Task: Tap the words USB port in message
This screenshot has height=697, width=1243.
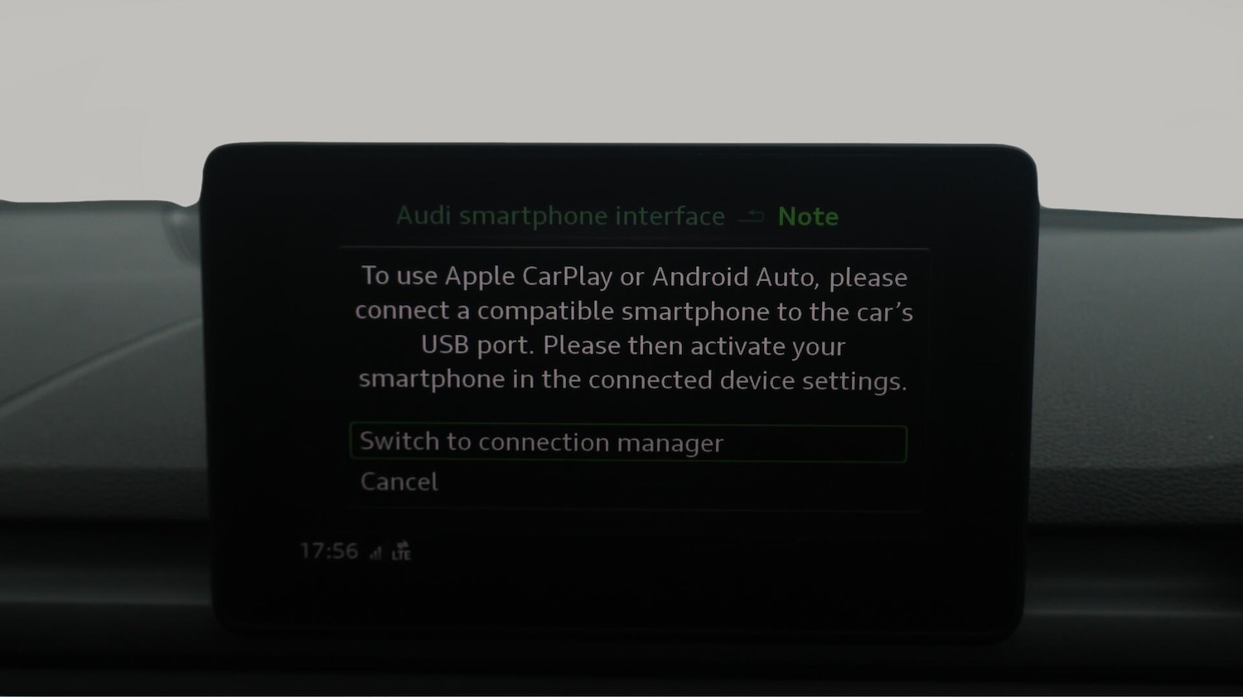Action: click(476, 346)
